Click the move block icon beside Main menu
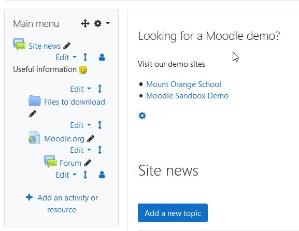 click(x=85, y=23)
